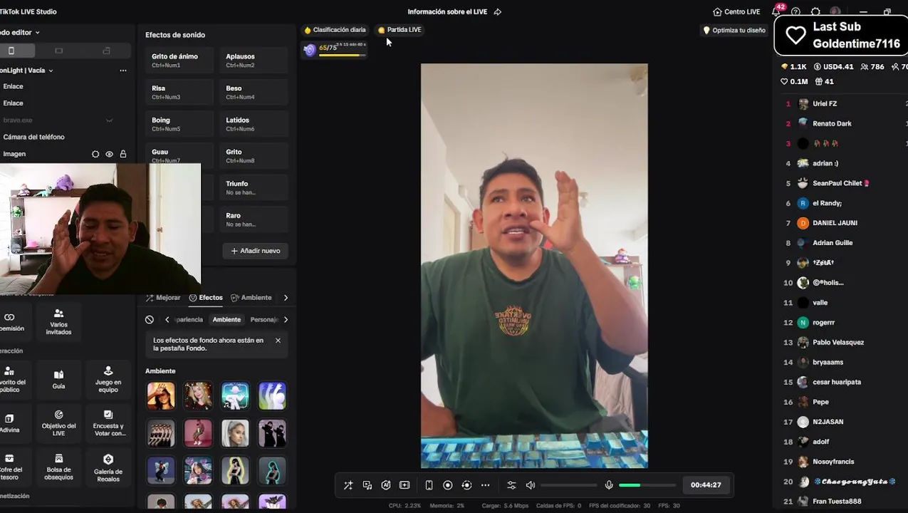Toggle the lock on Imagen source

[123, 154]
